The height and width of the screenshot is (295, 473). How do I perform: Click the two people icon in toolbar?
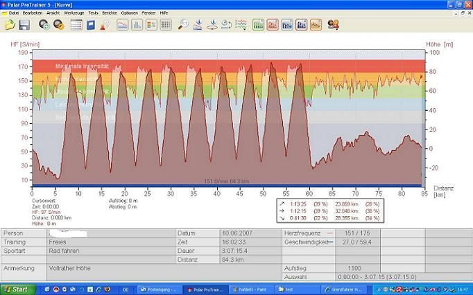tap(334, 25)
